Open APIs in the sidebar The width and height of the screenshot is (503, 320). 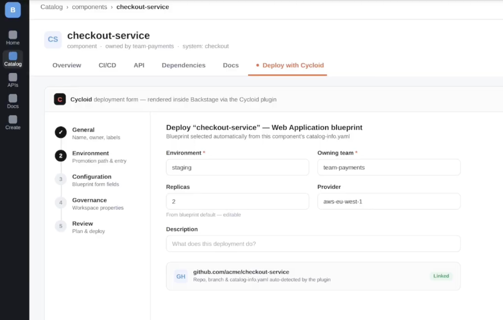click(x=13, y=81)
